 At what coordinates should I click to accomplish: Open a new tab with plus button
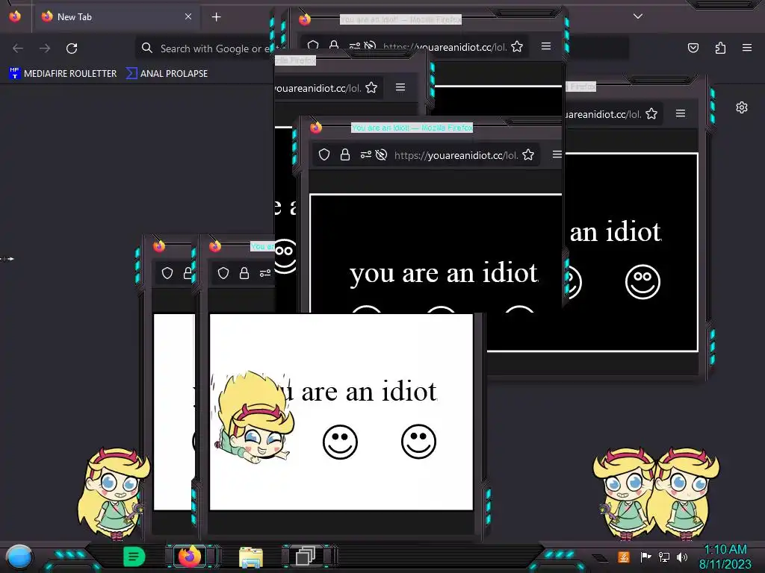216,17
